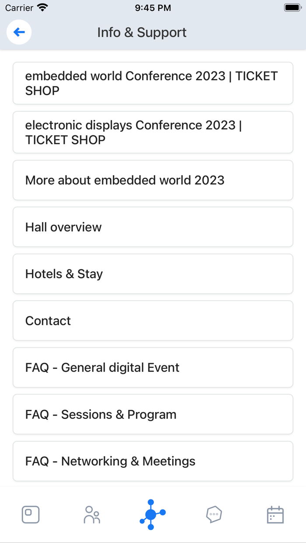Select the attendees people icon
Screen dimensions: 306x543
(x=91, y=514)
